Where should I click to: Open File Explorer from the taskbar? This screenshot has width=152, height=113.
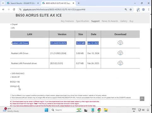pyautogui.click(x=106, y=110)
